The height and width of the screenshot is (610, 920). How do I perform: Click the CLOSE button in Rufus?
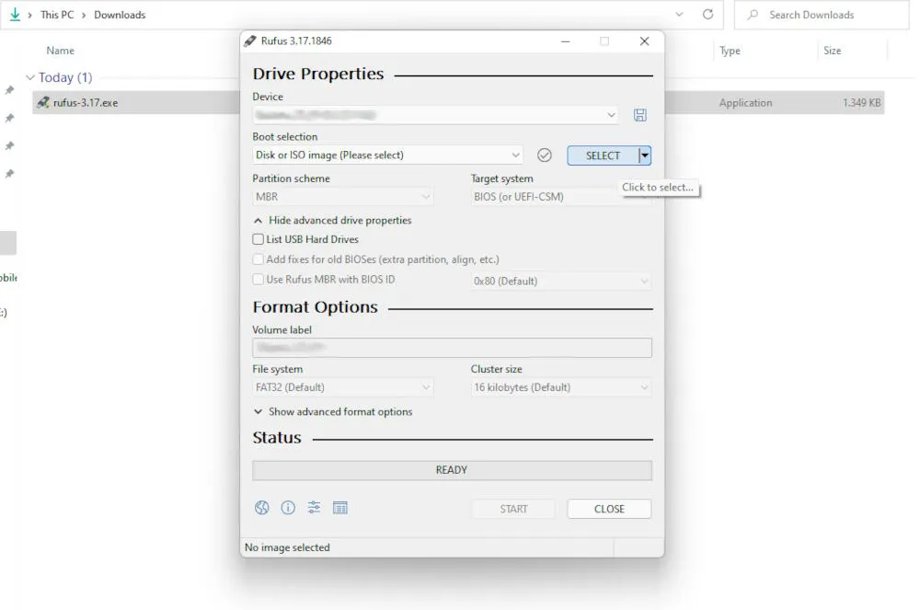(x=609, y=508)
